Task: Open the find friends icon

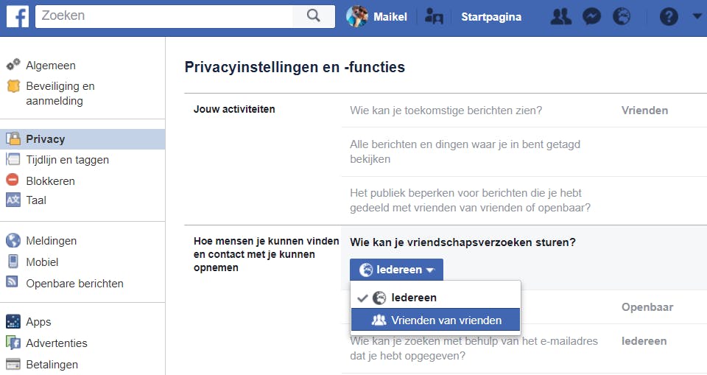Action: point(435,16)
